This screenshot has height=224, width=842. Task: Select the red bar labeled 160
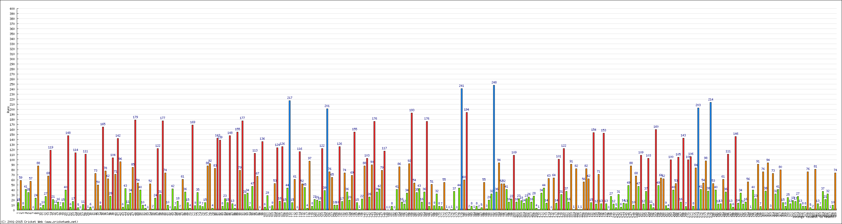656,170
